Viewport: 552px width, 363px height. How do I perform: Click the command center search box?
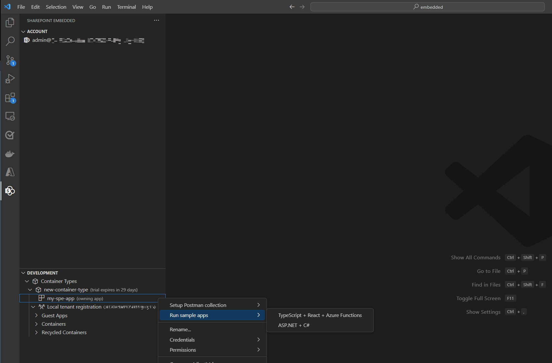[427, 7]
